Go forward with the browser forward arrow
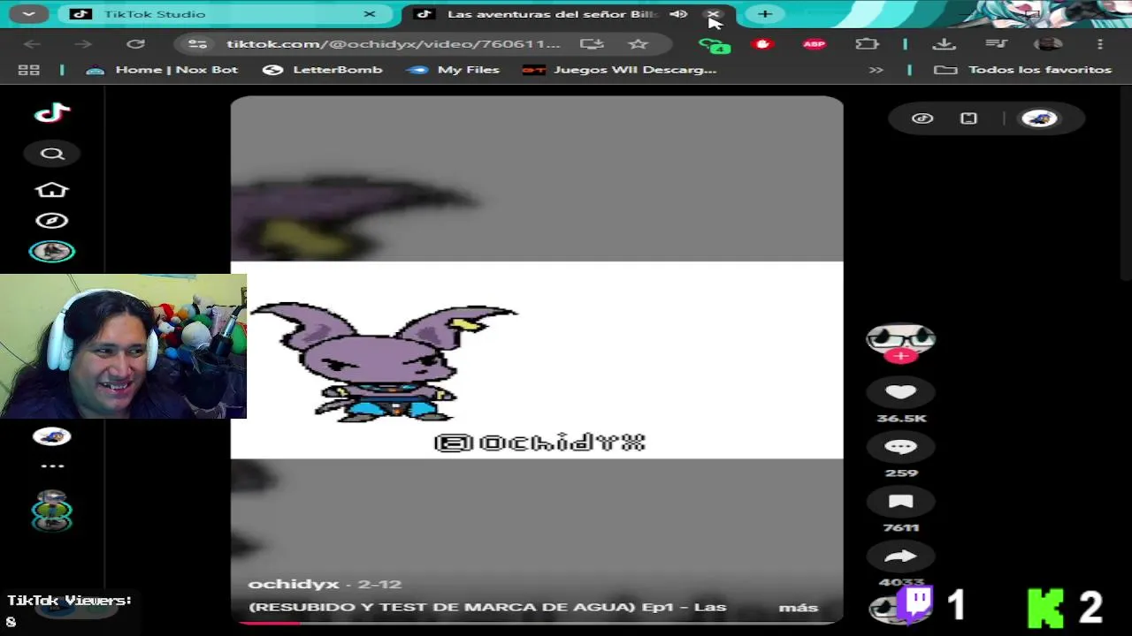1132x636 pixels. pyautogui.click(x=83, y=44)
